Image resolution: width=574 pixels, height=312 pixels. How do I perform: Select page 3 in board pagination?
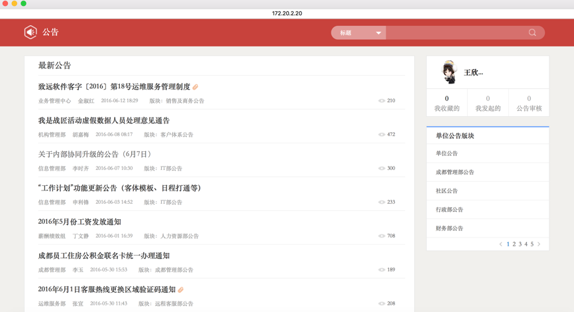point(520,244)
